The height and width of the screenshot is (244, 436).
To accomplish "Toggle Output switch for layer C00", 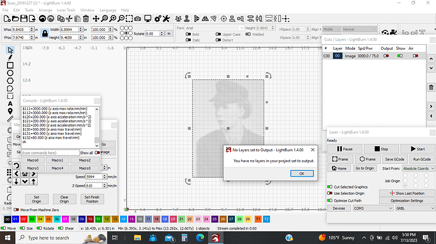I will point(386,55).
